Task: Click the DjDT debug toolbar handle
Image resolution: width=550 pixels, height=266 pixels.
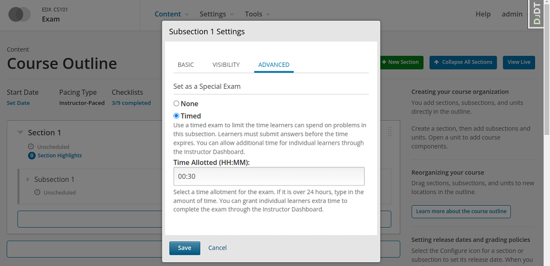Action: tap(537, 14)
